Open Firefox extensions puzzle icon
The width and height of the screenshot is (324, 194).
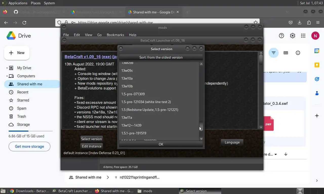309,22
